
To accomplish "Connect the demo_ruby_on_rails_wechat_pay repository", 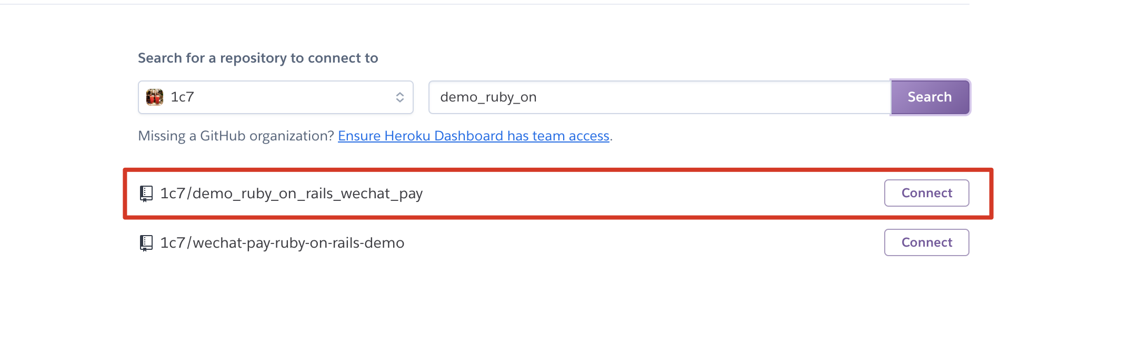I will [926, 193].
